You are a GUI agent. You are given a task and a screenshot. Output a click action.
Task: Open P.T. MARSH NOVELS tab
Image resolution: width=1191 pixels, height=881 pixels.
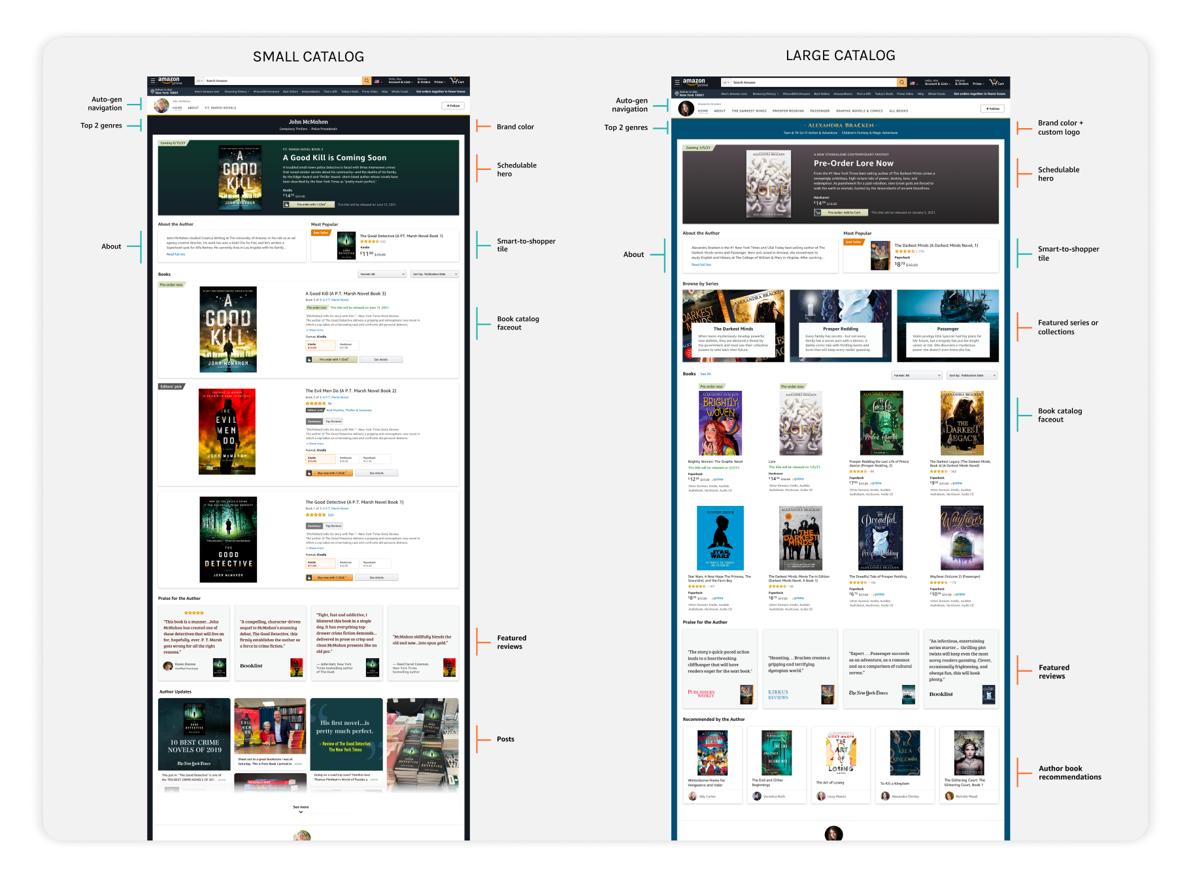(x=220, y=108)
